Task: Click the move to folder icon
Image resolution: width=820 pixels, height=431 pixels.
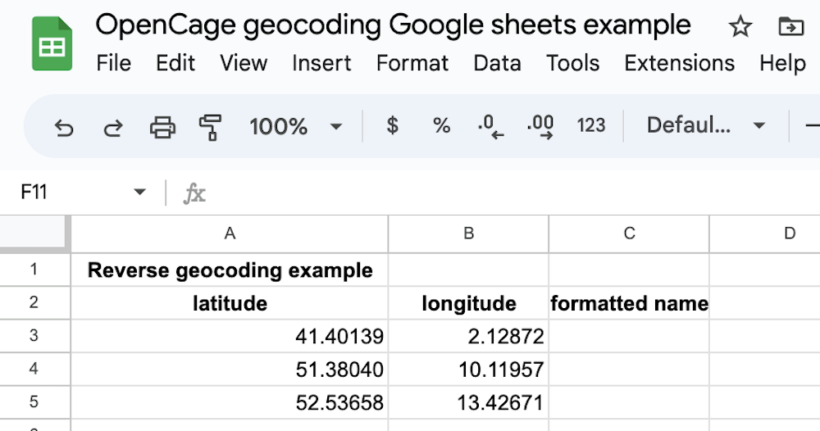Action: 790,26
